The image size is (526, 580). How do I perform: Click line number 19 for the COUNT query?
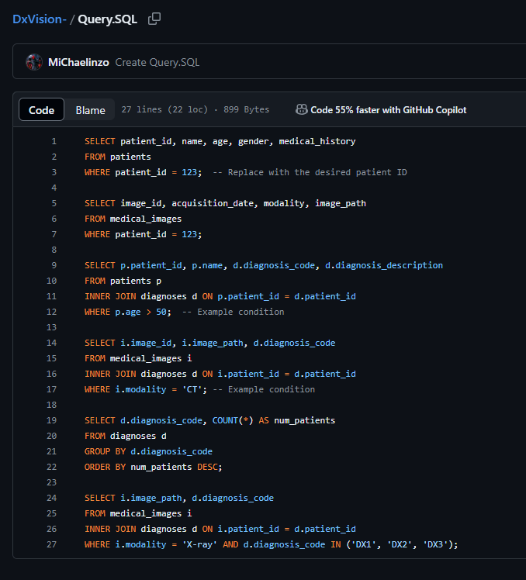(x=52, y=420)
